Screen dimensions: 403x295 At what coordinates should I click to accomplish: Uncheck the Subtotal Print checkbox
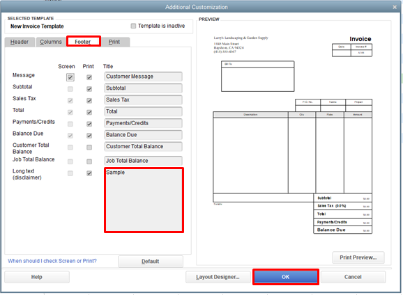pyautogui.click(x=89, y=89)
